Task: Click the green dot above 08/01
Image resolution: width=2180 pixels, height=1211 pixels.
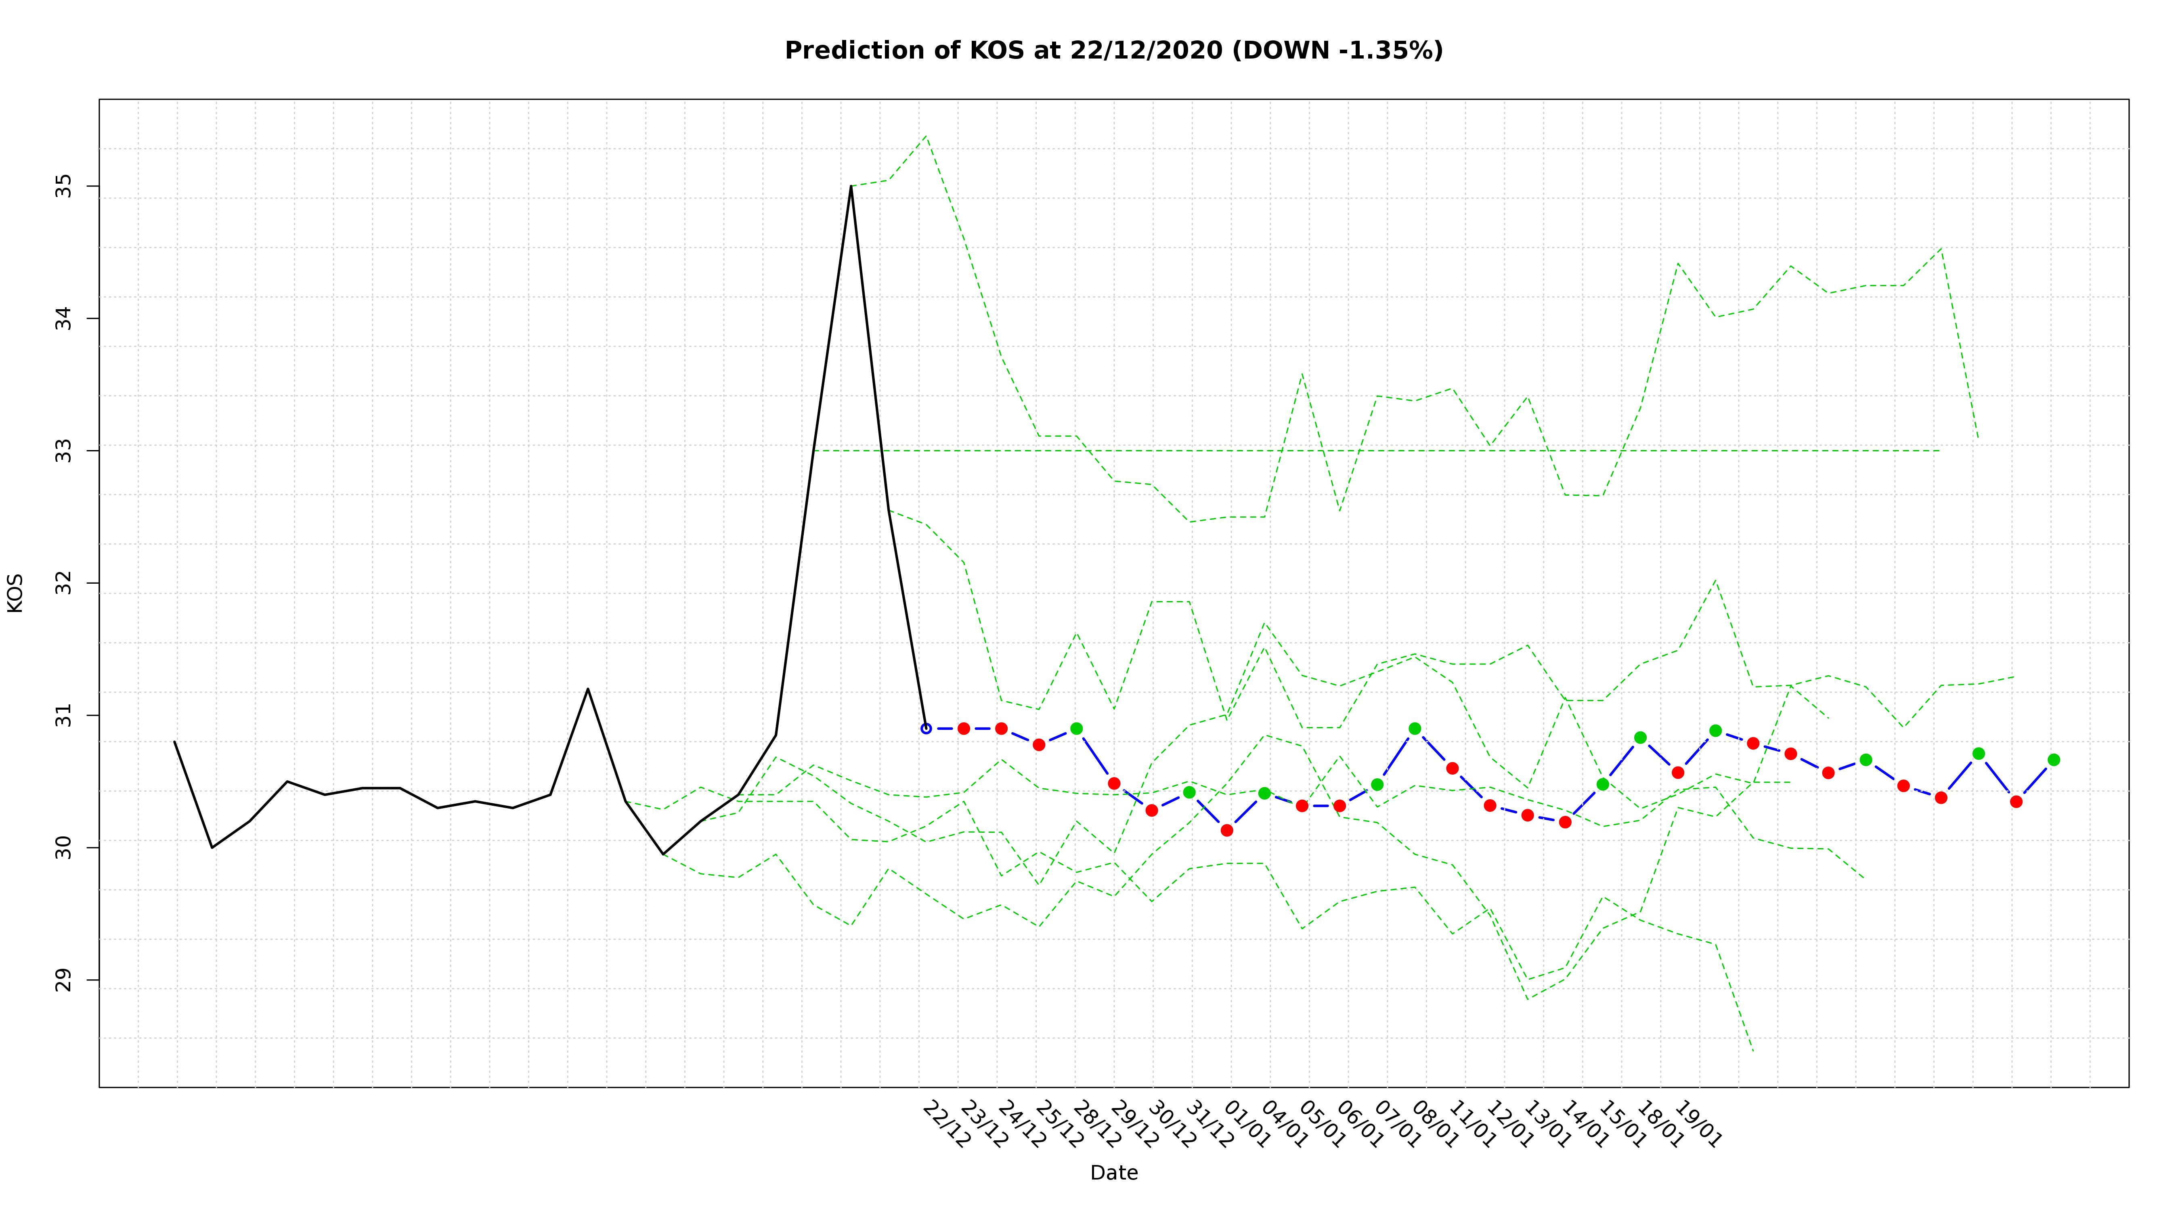Action: coord(1414,729)
